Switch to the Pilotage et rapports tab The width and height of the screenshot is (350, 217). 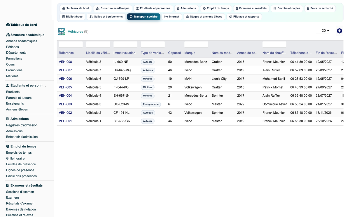[x=244, y=17]
